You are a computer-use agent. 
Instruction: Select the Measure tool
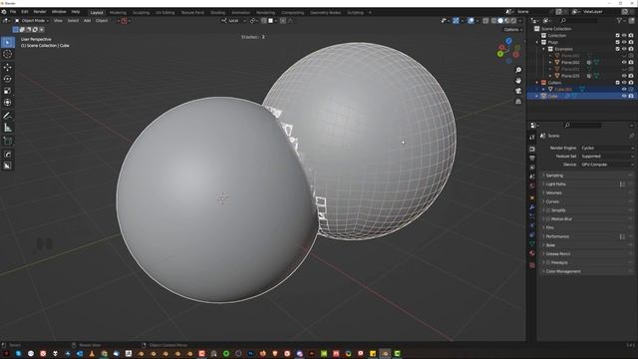pos(8,128)
